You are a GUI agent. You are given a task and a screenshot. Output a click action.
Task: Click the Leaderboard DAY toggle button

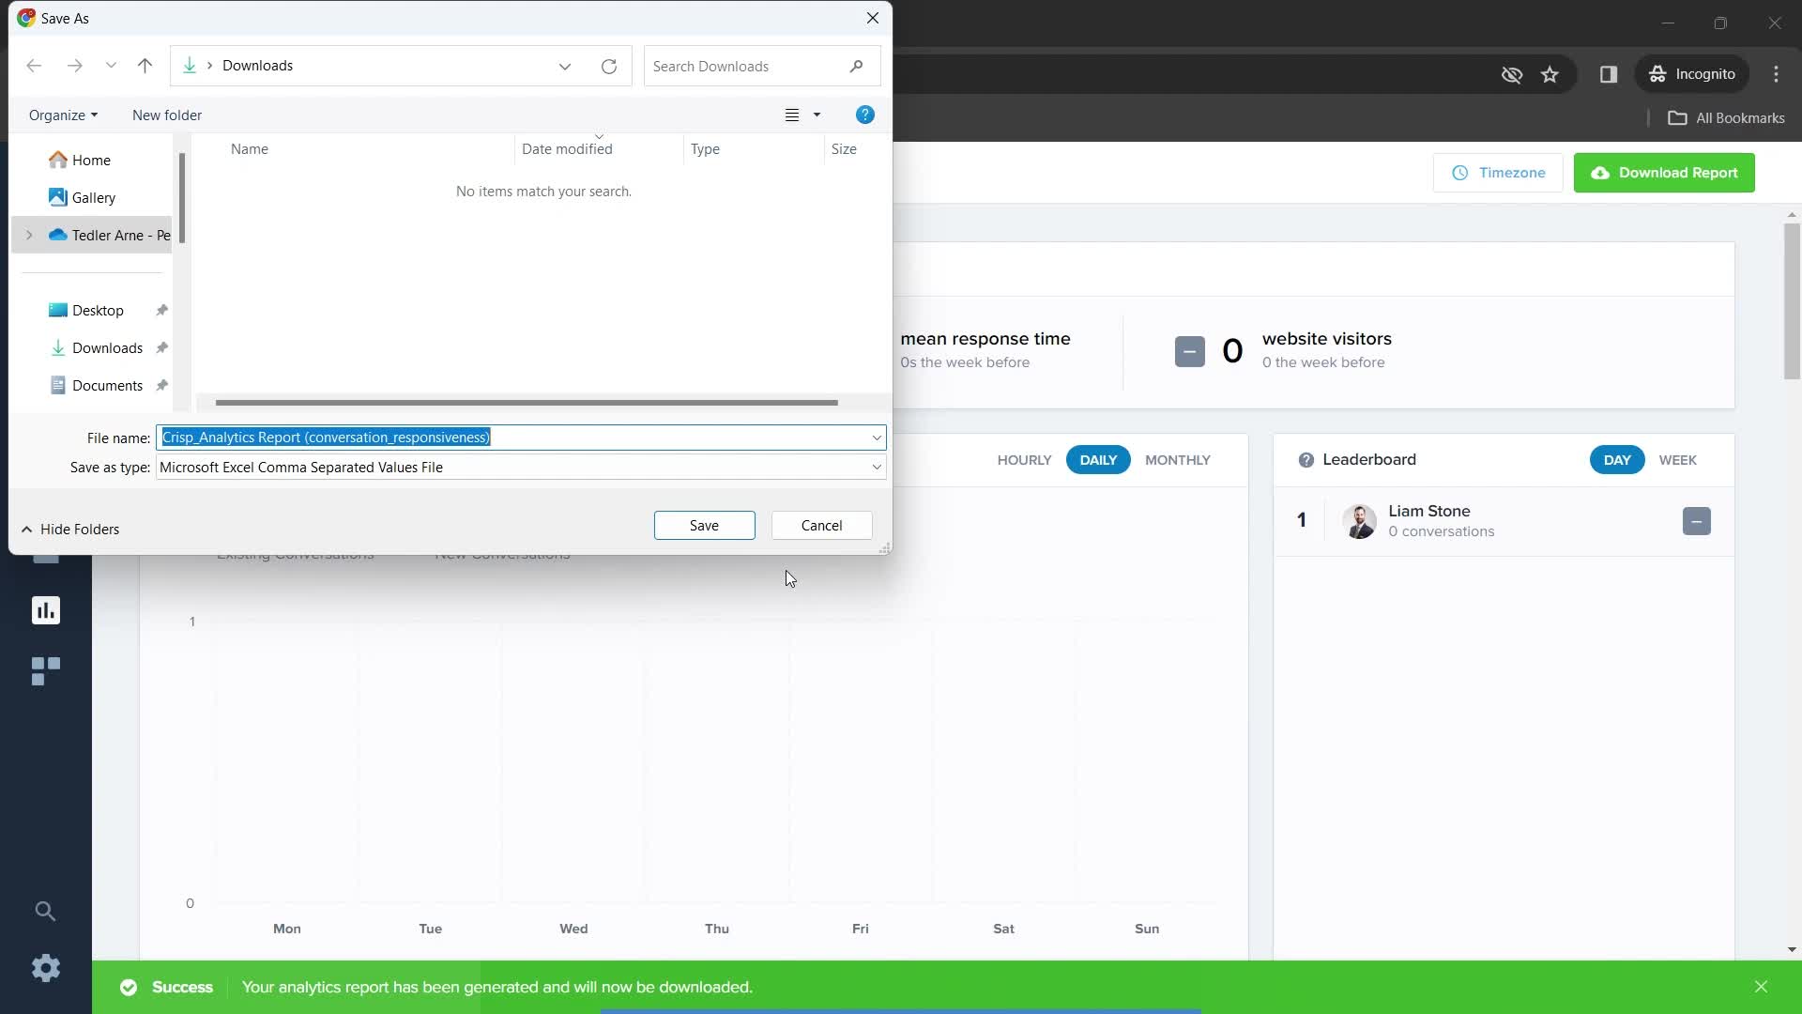tap(1618, 459)
